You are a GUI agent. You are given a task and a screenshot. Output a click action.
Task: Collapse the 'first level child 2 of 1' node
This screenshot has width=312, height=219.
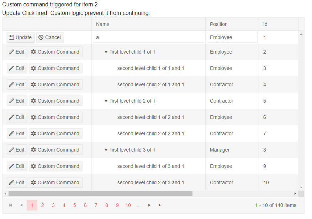pyautogui.click(x=106, y=101)
